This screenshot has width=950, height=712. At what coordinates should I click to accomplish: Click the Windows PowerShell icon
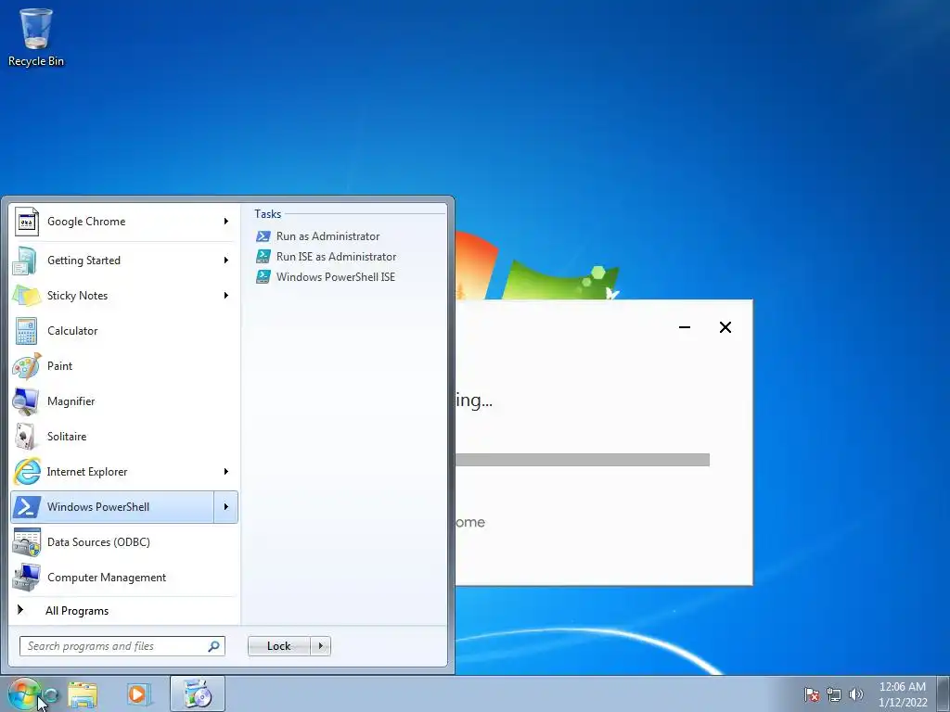[x=27, y=507]
